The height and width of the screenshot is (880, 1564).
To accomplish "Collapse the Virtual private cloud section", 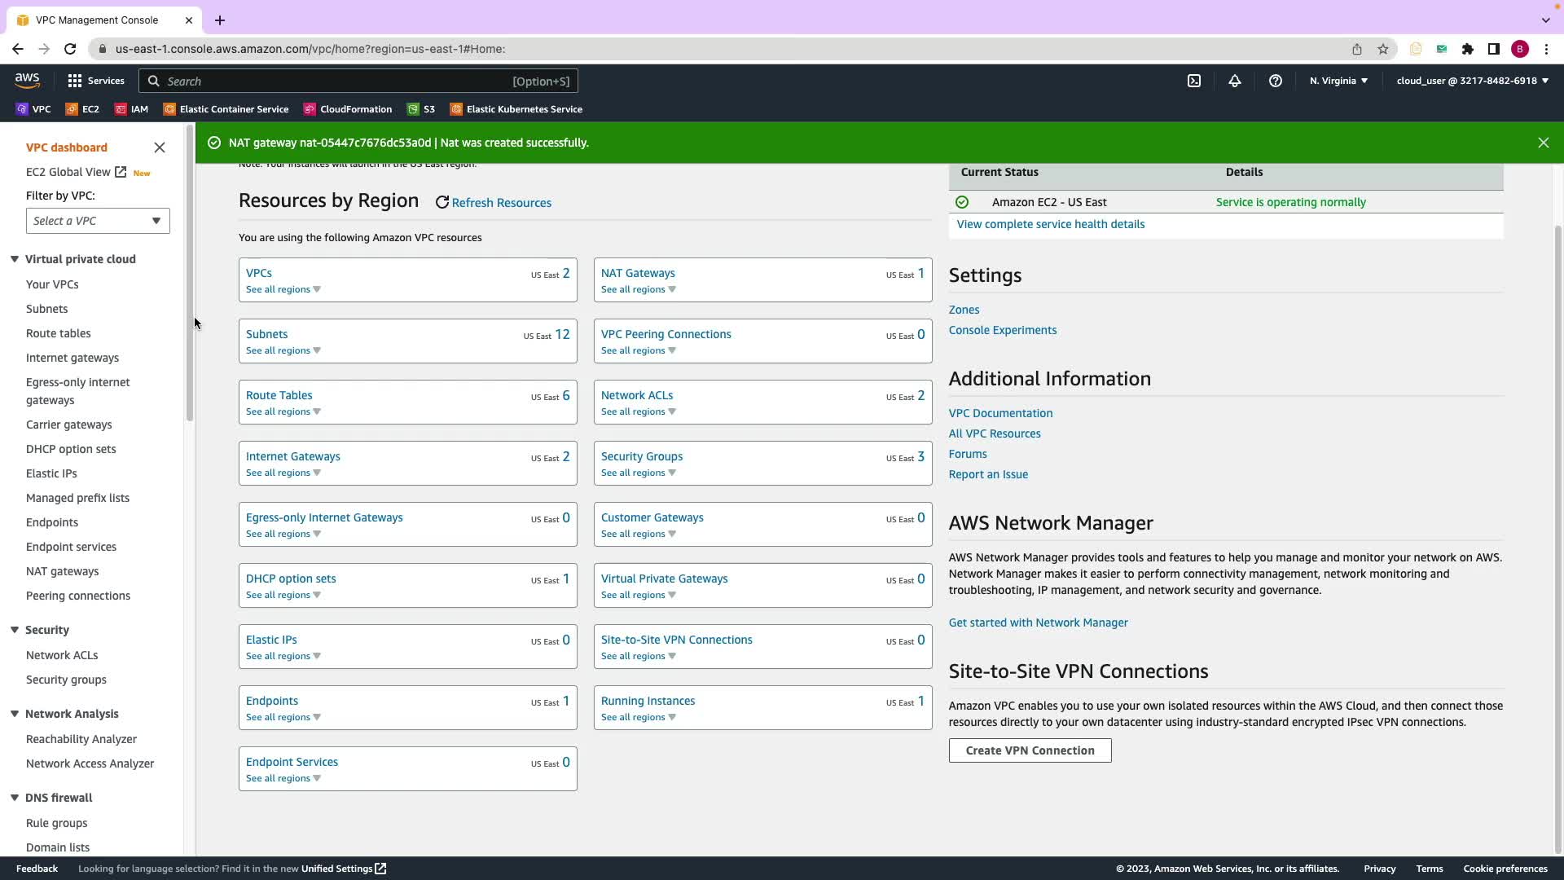I will click(x=15, y=259).
